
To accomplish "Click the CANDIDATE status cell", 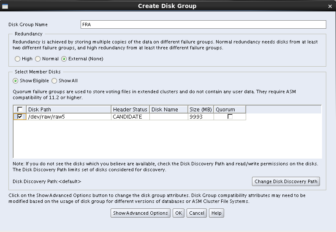I will pyautogui.click(x=130, y=117).
